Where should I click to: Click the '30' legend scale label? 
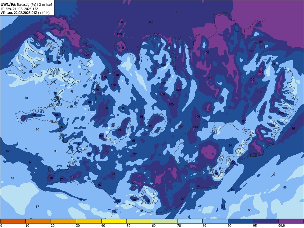(x=78, y=226)
